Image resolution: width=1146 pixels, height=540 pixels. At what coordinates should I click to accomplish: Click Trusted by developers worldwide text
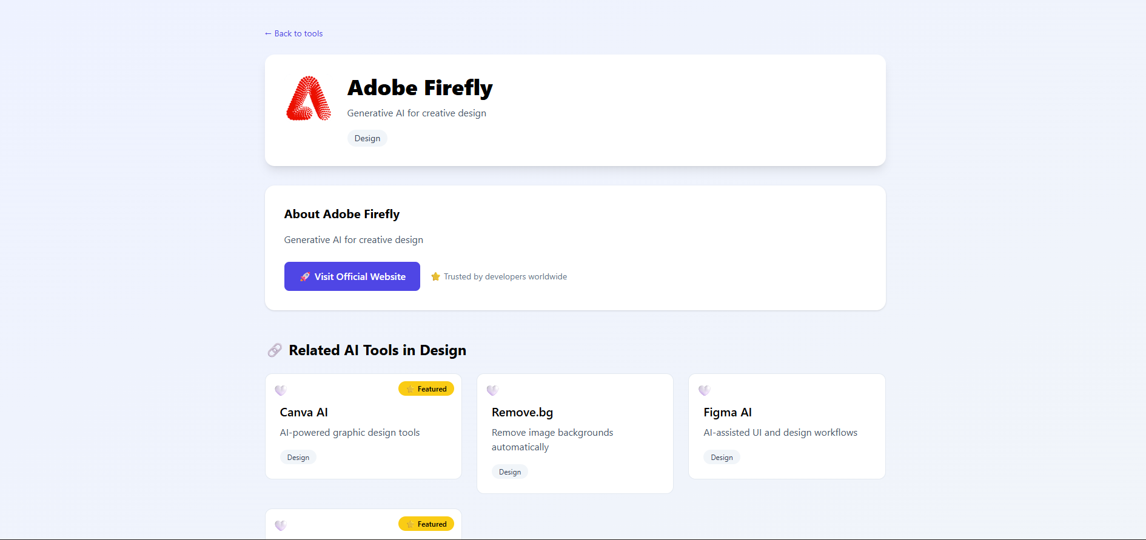coord(506,276)
